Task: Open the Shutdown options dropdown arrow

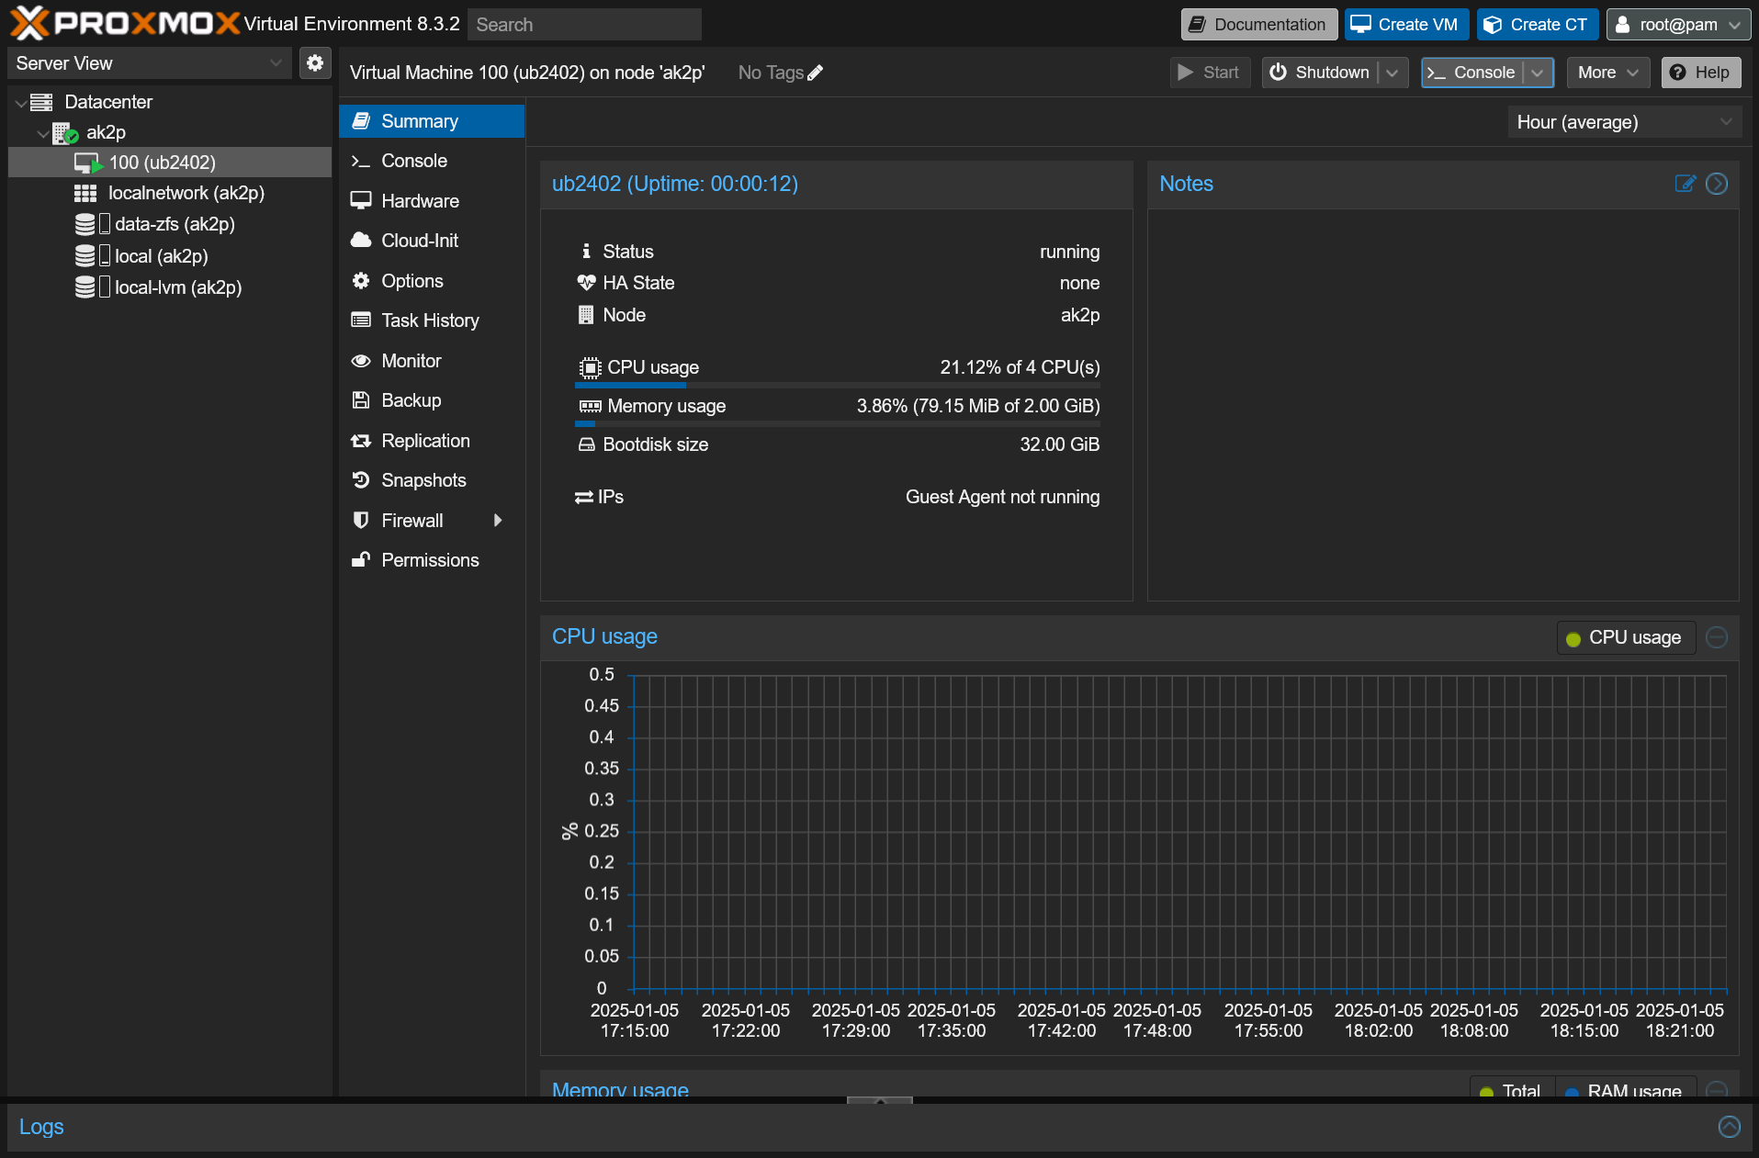Action: (x=1393, y=73)
